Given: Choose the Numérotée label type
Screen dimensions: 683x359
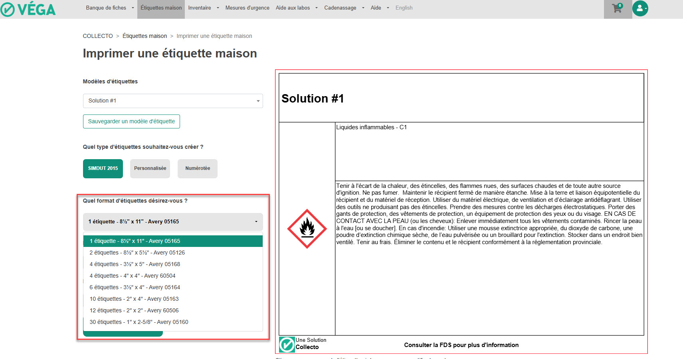Looking at the screenshot, I should [198, 168].
